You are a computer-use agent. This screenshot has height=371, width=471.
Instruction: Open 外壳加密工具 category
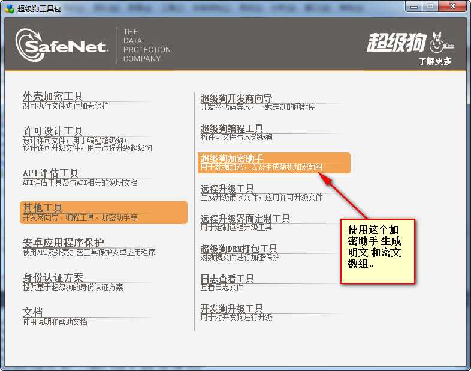pos(53,96)
